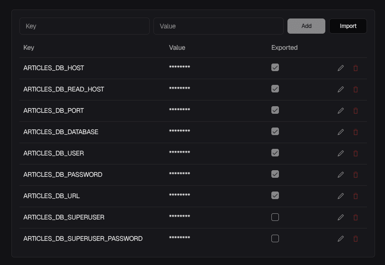Edit the ARTICLES_DB_DATABASE entry
The width and height of the screenshot is (385, 265).
(x=340, y=132)
